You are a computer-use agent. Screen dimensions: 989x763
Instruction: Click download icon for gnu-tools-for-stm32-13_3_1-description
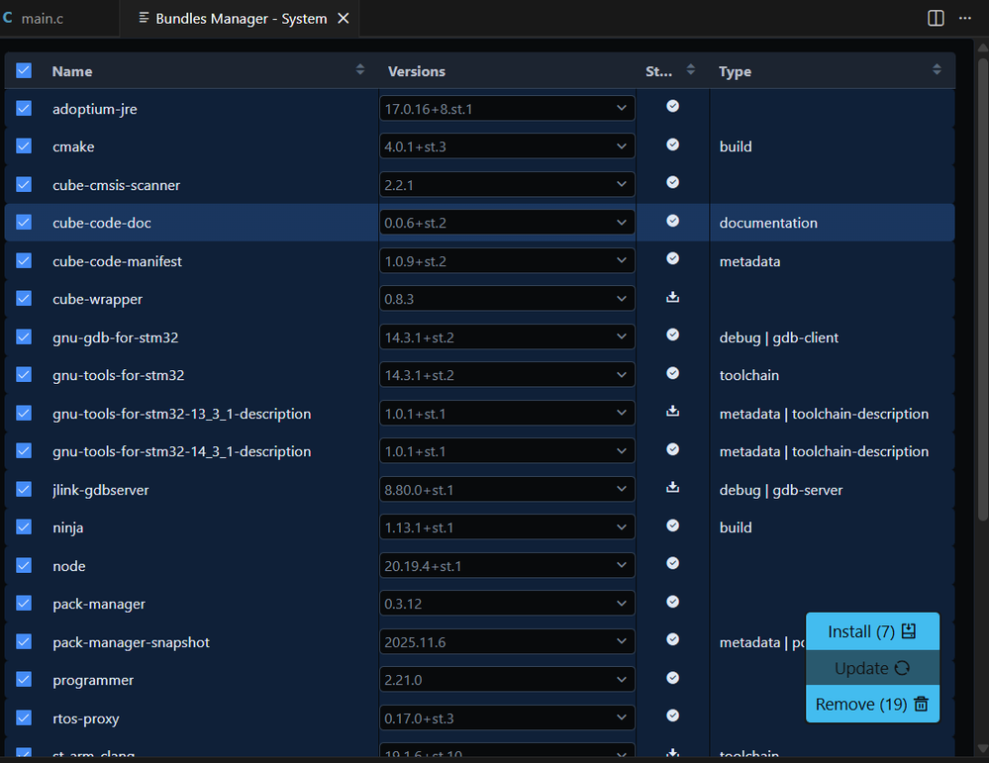(x=672, y=411)
